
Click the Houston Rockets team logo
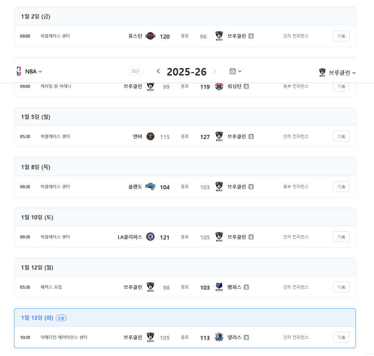tap(150, 36)
